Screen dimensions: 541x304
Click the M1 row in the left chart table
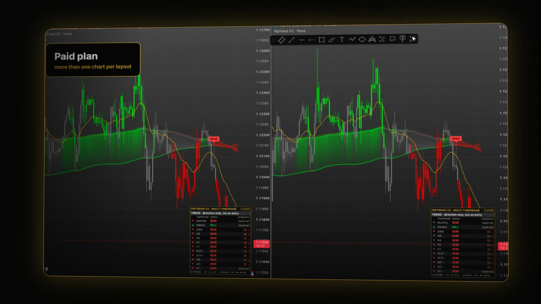(x=221, y=269)
